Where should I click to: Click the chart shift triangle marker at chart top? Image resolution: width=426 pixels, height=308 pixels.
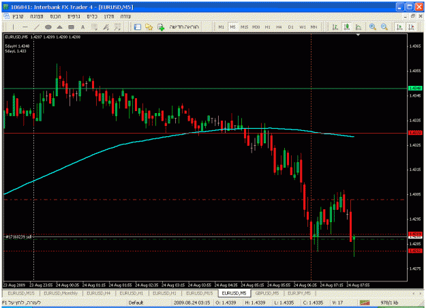(358, 35)
